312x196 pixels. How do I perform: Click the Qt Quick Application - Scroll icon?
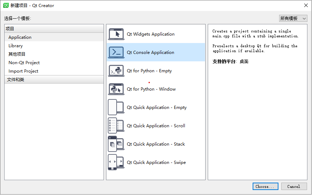point(116,125)
